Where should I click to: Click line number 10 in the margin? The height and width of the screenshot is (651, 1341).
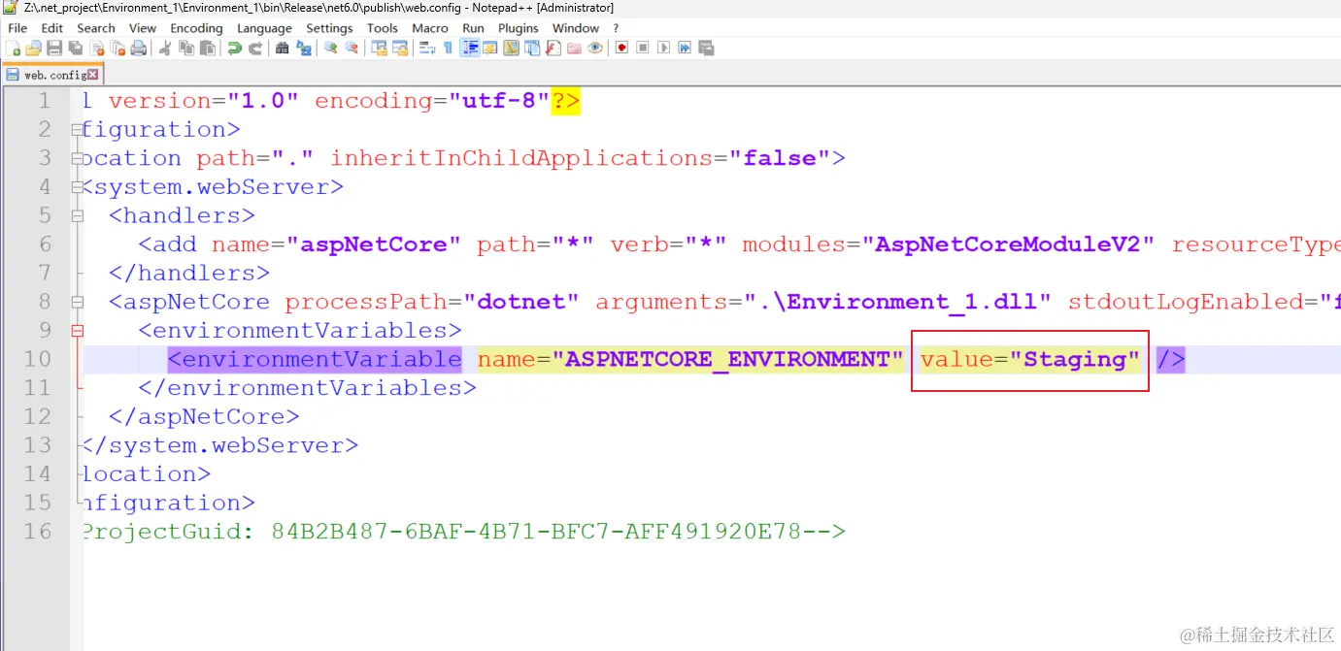click(x=38, y=359)
